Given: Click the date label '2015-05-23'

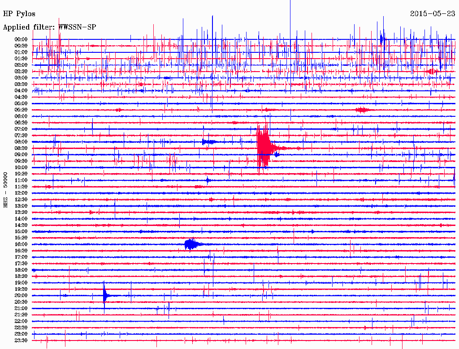Looking at the screenshot, I should 433,14.
